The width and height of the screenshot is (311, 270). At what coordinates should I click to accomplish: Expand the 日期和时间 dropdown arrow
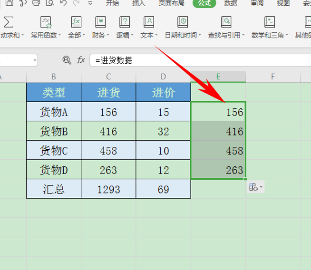[200, 35]
